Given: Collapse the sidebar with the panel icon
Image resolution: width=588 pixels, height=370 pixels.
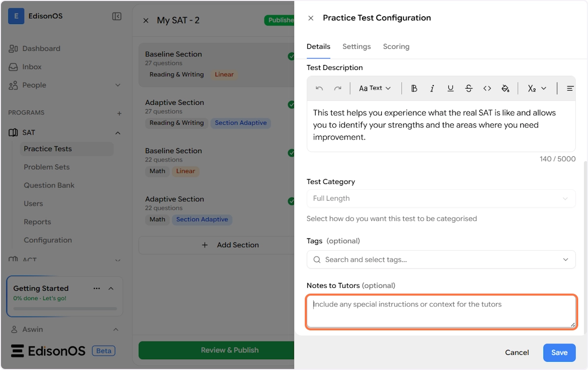Looking at the screenshot, I should (x=117, y=17).
